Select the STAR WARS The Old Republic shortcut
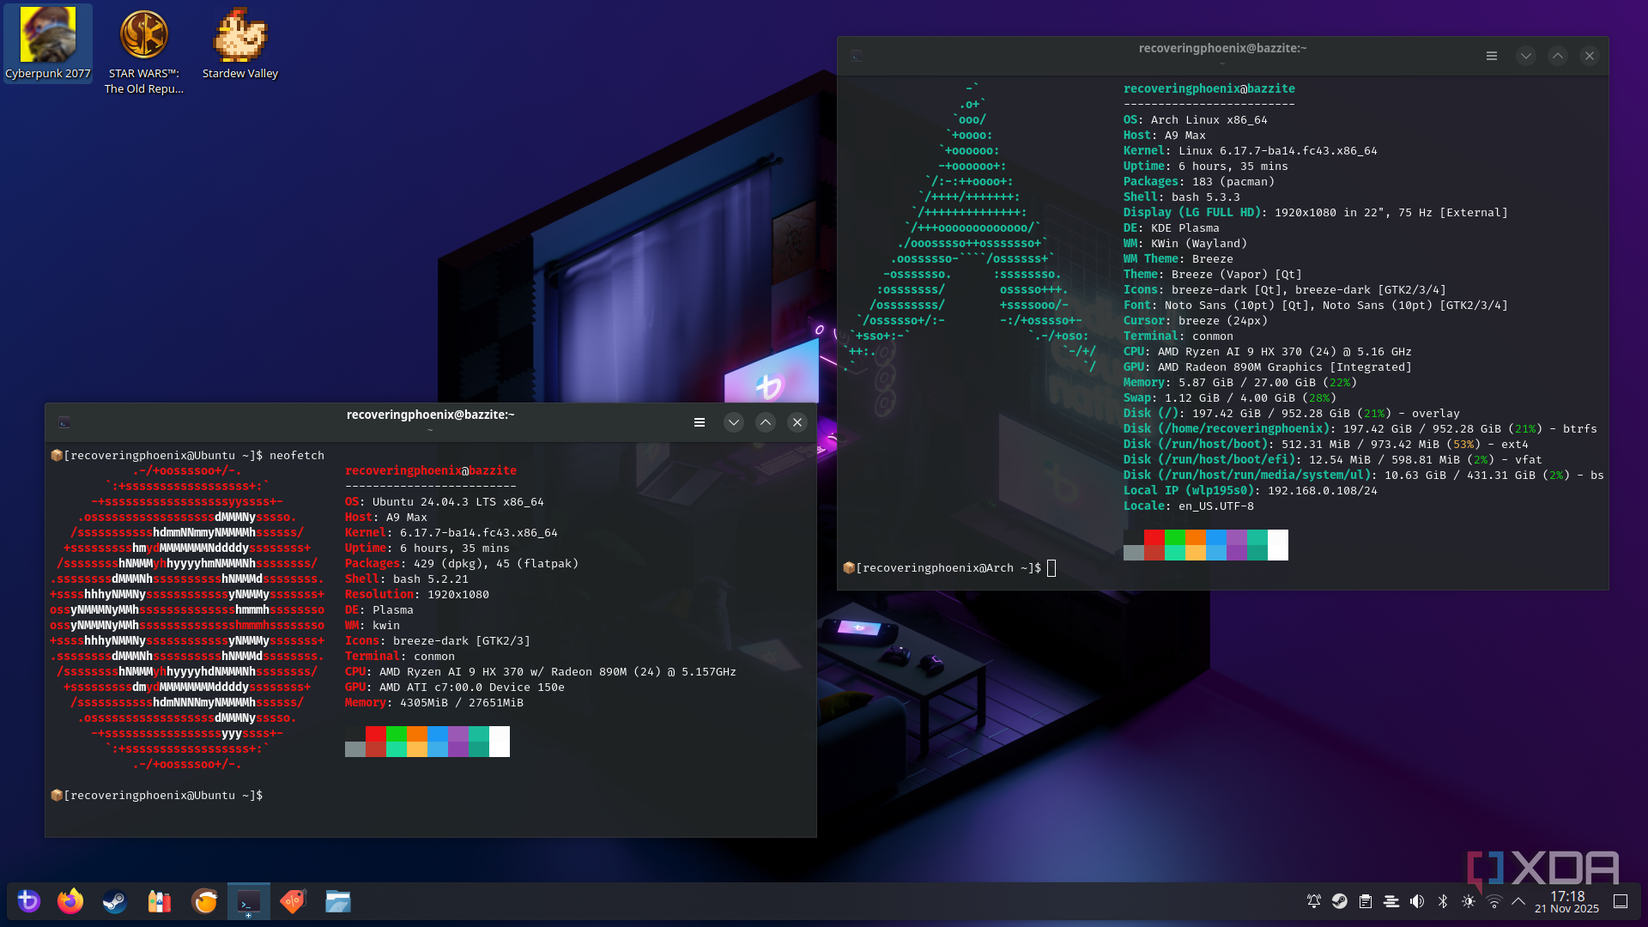Image resolution: width=1648 pixels, height=927 pixels. 144,51
